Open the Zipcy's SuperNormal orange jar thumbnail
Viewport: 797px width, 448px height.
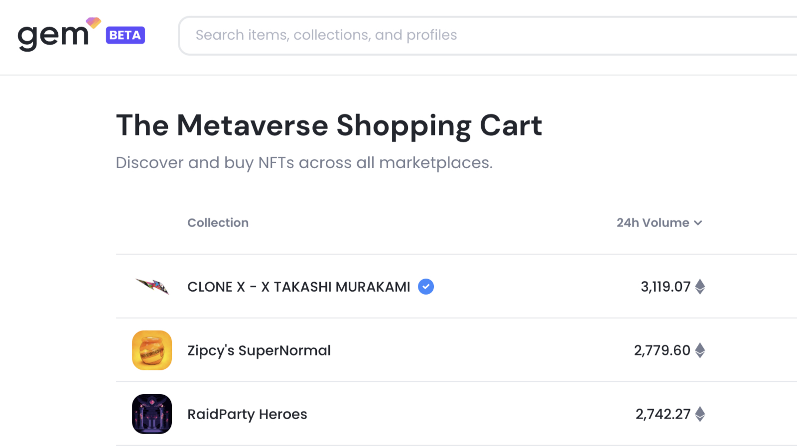[x=152, y=350]
